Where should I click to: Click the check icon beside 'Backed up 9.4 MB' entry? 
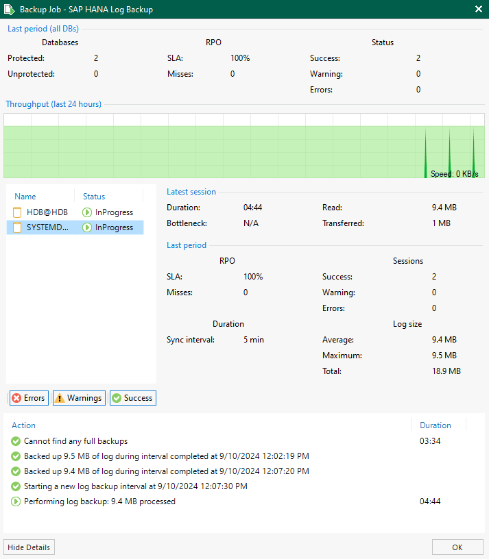coord(16,471)
